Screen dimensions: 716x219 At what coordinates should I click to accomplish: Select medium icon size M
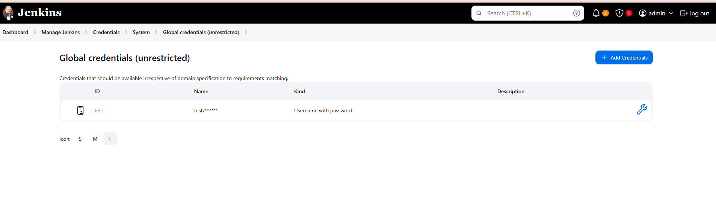tap(95, 139)
